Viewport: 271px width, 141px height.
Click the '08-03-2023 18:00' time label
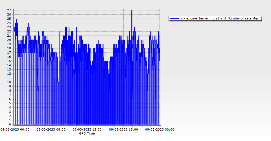124,130
